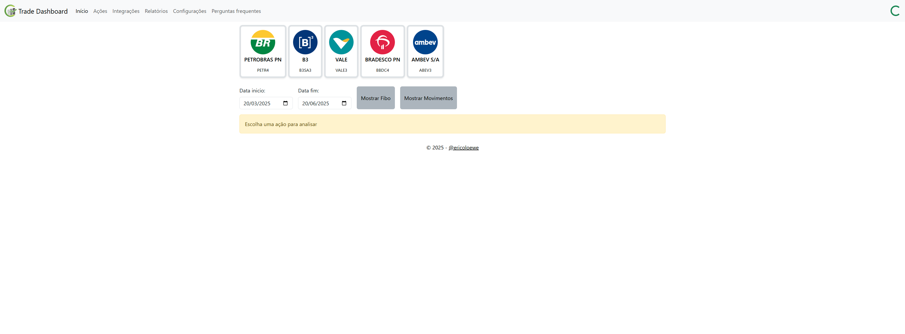Click the green loading spinner
The width and height of the screenshot is (905, 334).
pyautogui.click(x=895, y=11)
